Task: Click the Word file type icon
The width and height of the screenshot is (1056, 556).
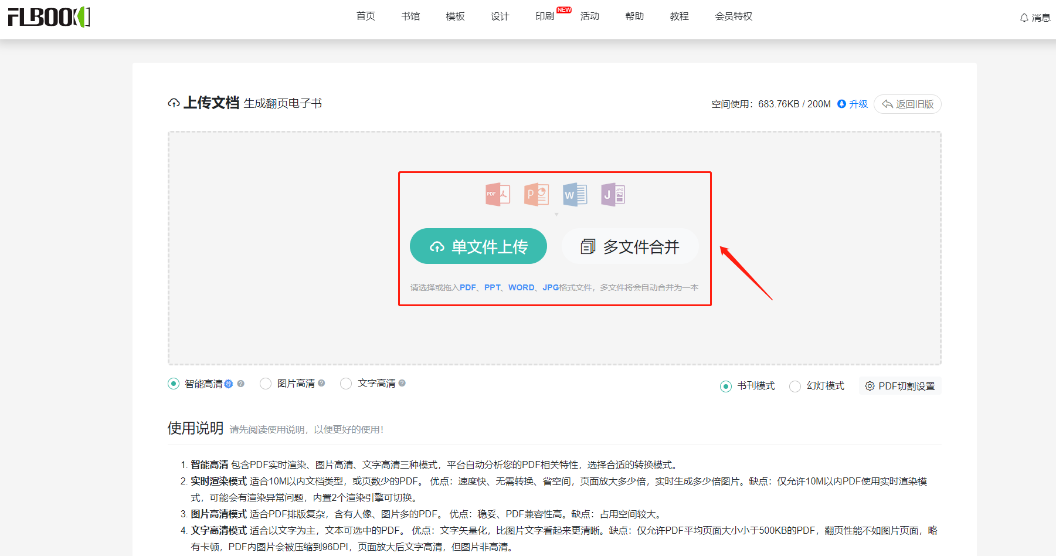Action: 575,194
